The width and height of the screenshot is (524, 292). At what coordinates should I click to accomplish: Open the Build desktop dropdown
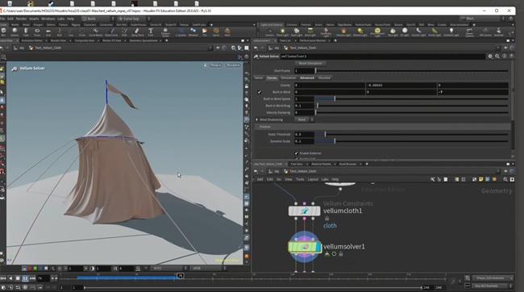(x=98, y=19)
